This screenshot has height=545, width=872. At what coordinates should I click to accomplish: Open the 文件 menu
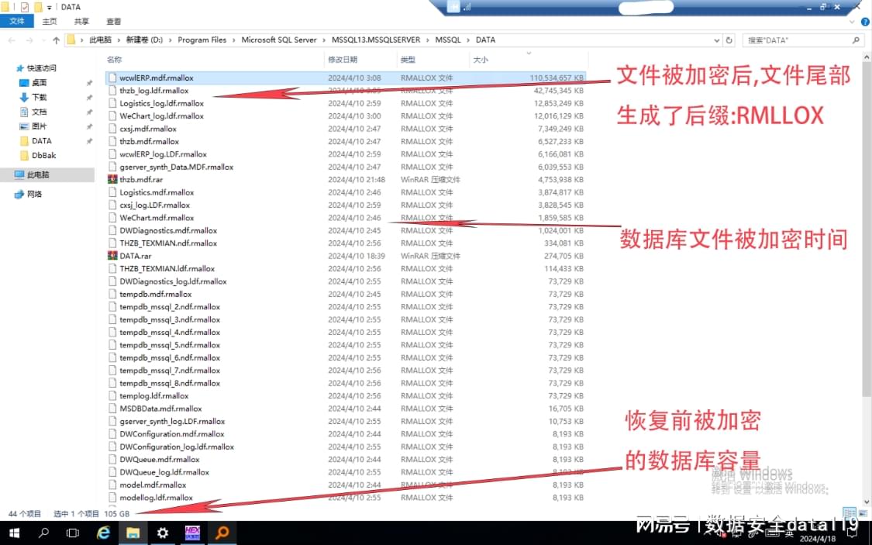click(x=17, y=22)
